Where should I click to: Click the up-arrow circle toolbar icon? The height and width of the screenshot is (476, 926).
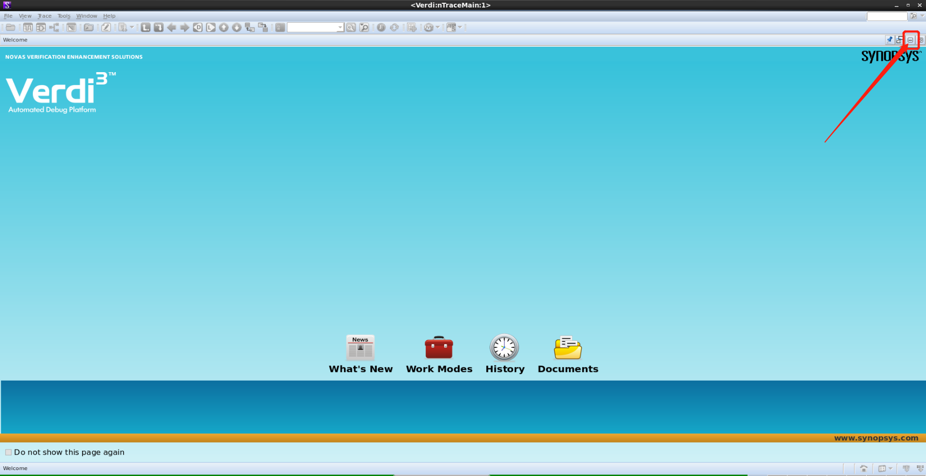pos(224,27)
